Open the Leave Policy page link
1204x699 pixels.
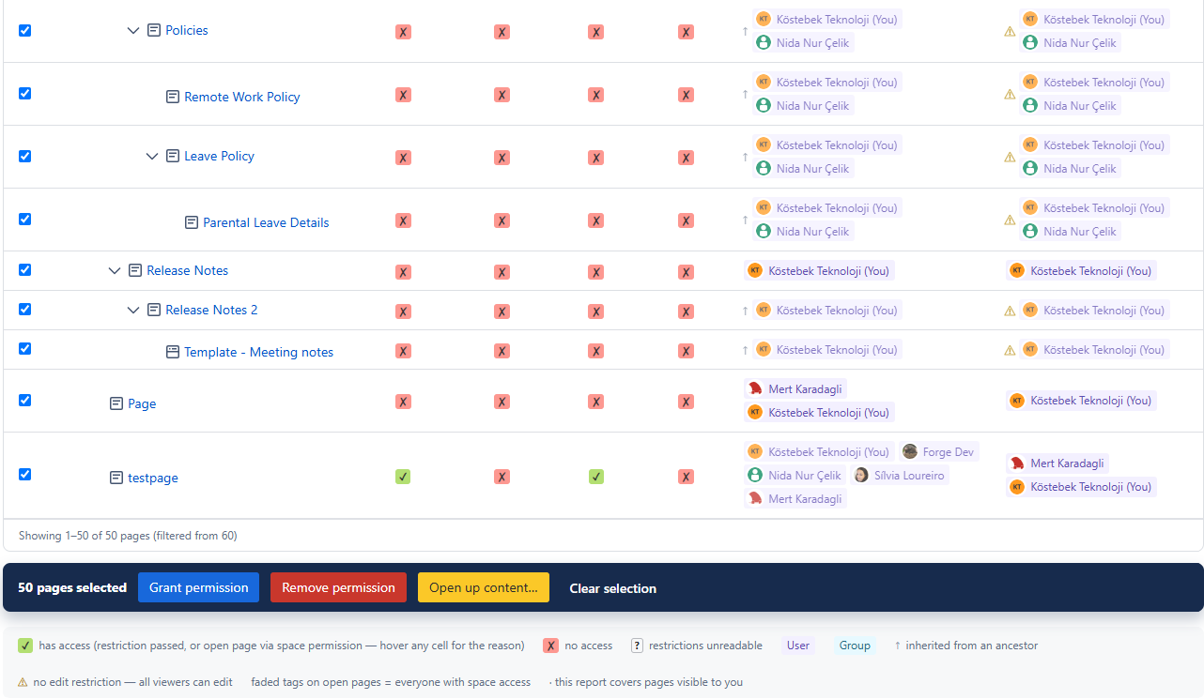click(x=219, y=156)
